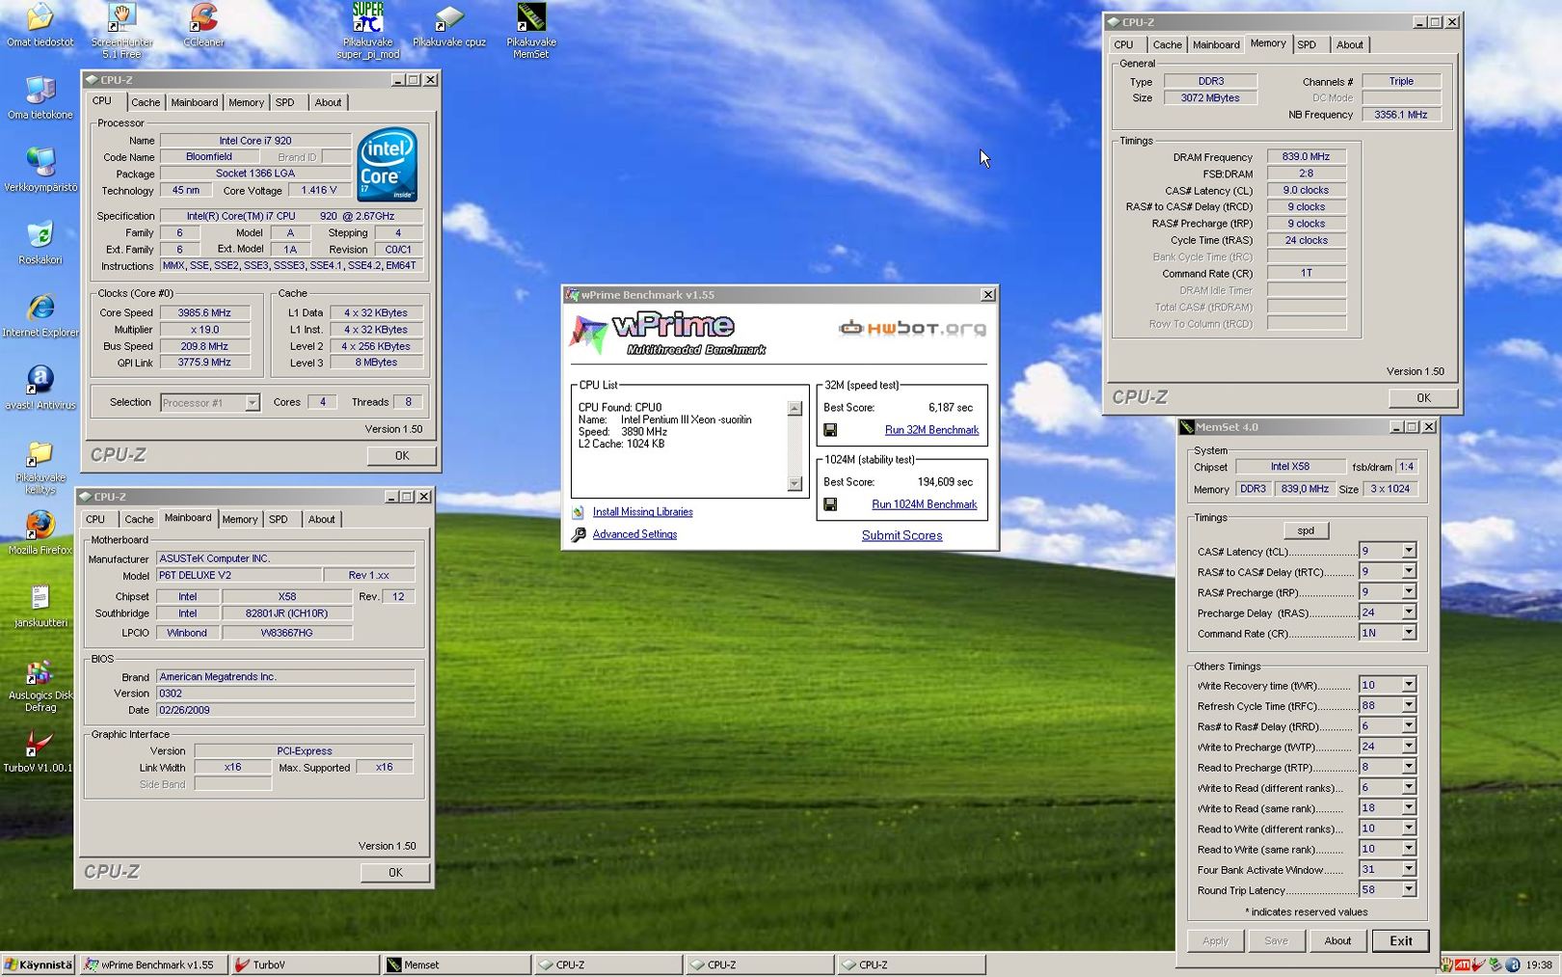This screenshot has width=1562, height=977.
Task: Click the Install Missing Libraries icon
Action: point(579,512)
